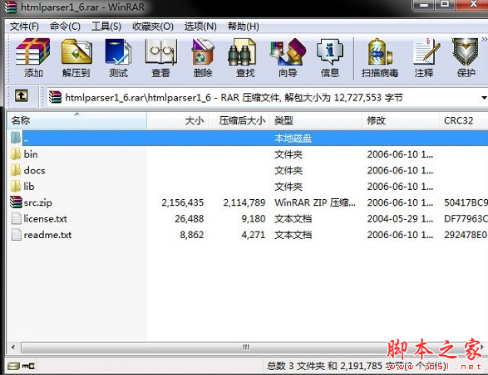Go up one folder level button

click(x=21, y=95)
